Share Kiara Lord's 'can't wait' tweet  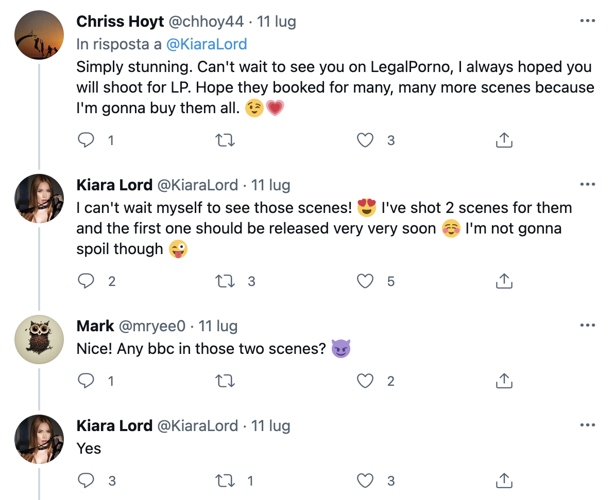pos(504,281)
